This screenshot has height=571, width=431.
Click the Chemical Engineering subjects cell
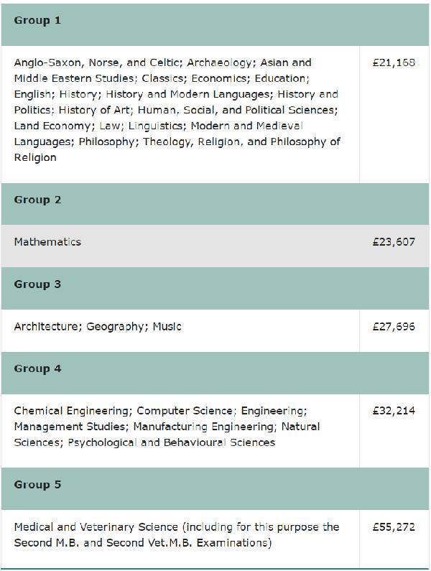point(180,430)
